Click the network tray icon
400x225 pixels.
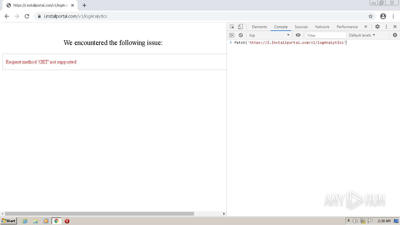pos(363,221)
